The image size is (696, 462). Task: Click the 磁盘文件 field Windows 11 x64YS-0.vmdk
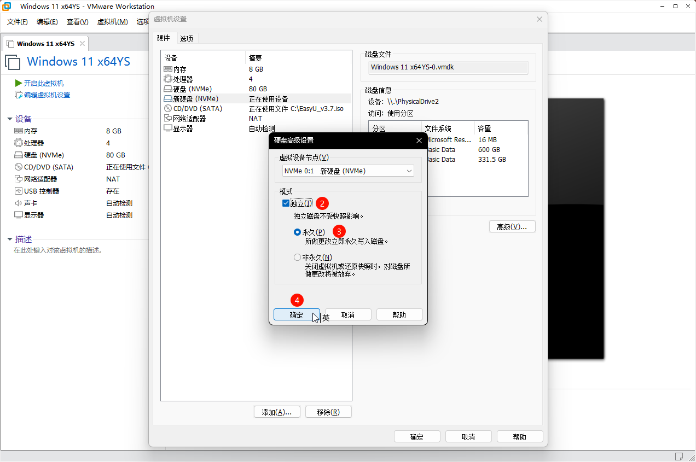pos(448,67)
